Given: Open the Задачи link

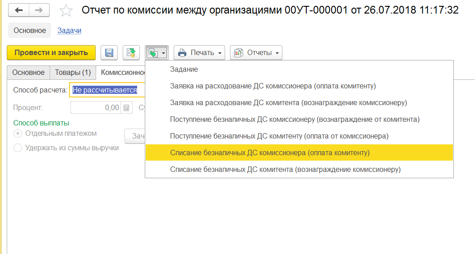Looking at the screenshot, I should point(69,31).
